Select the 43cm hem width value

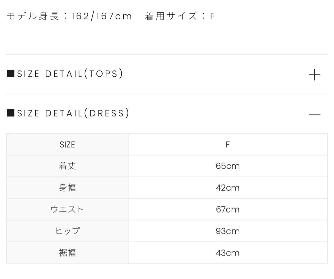(228, 253)
